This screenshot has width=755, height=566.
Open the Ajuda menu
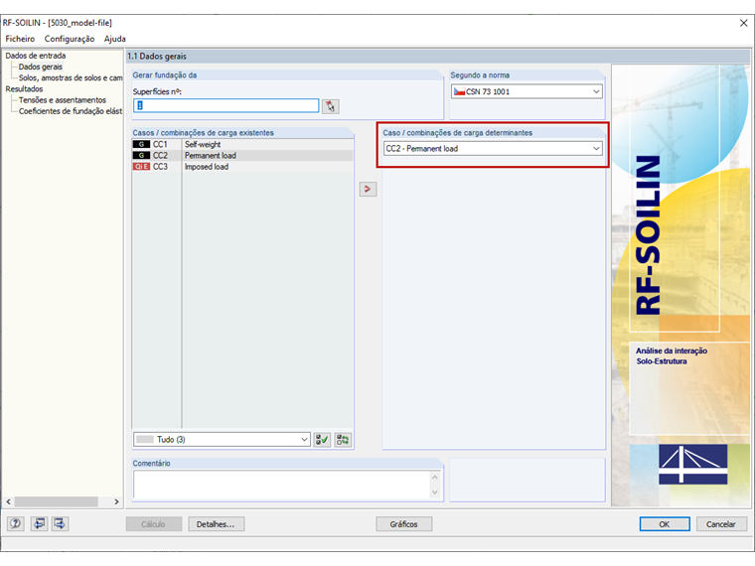point(114,39)
